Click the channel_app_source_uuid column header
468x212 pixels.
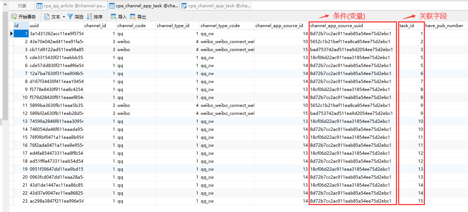click(x=336, y=26)
